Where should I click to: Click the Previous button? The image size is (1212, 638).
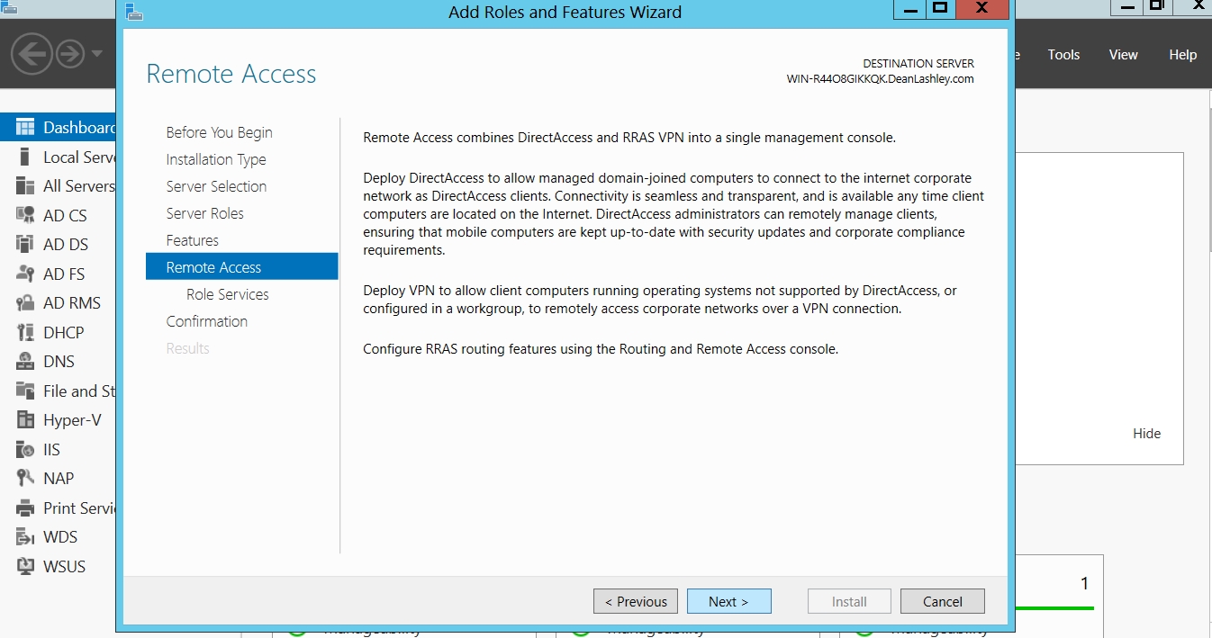tap(636, 602)
